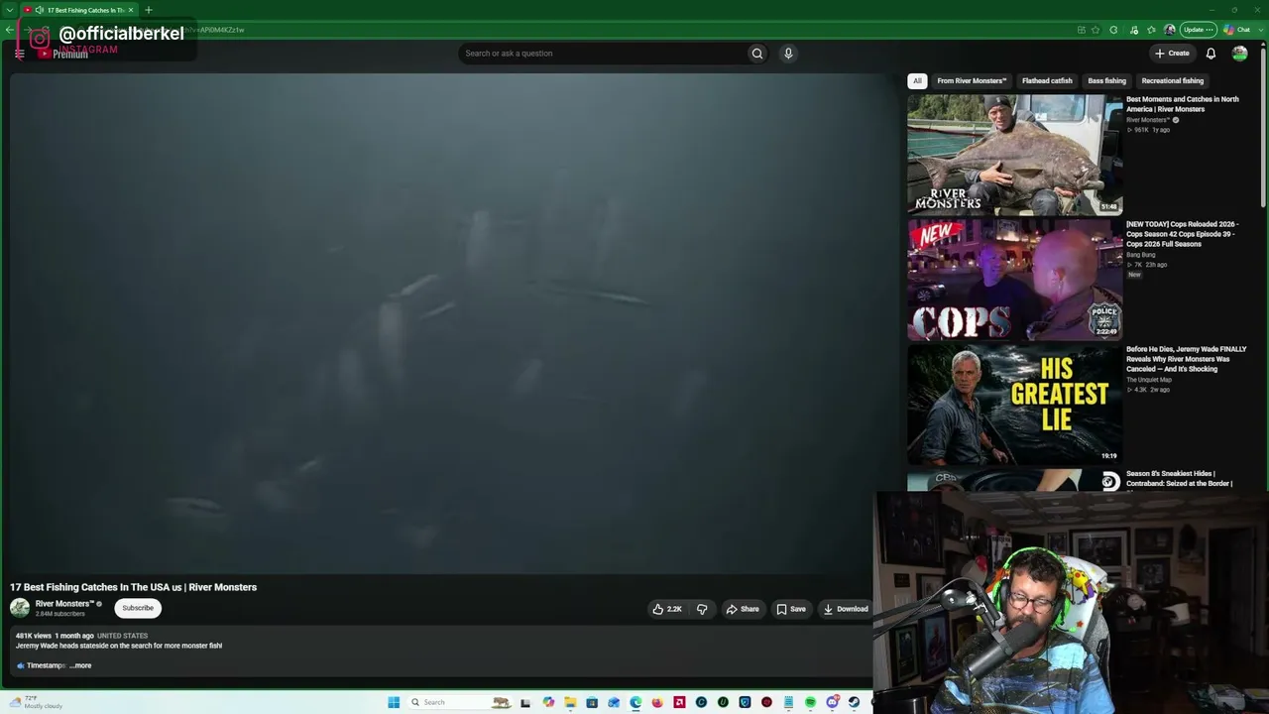Select the Flathead catfish chip
The image size is (1269, 714).
coord(1047,81)
